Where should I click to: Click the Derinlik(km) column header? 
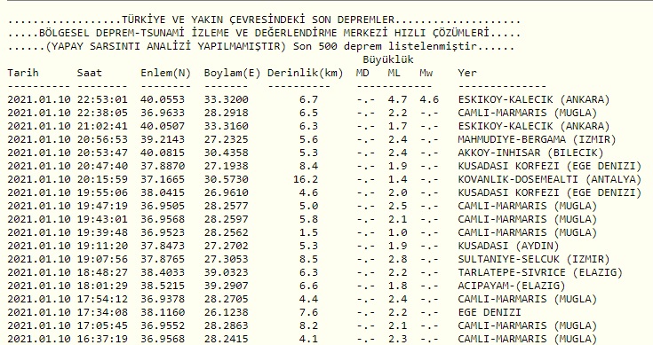point(306,73)
